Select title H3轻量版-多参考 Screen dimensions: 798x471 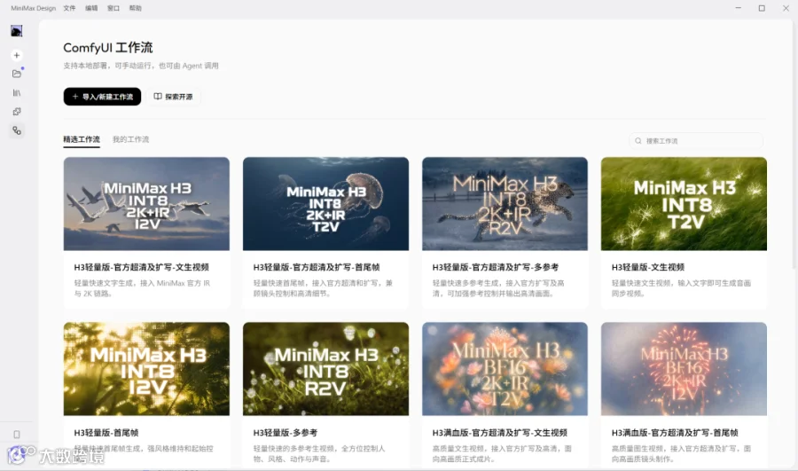point(286,433)
